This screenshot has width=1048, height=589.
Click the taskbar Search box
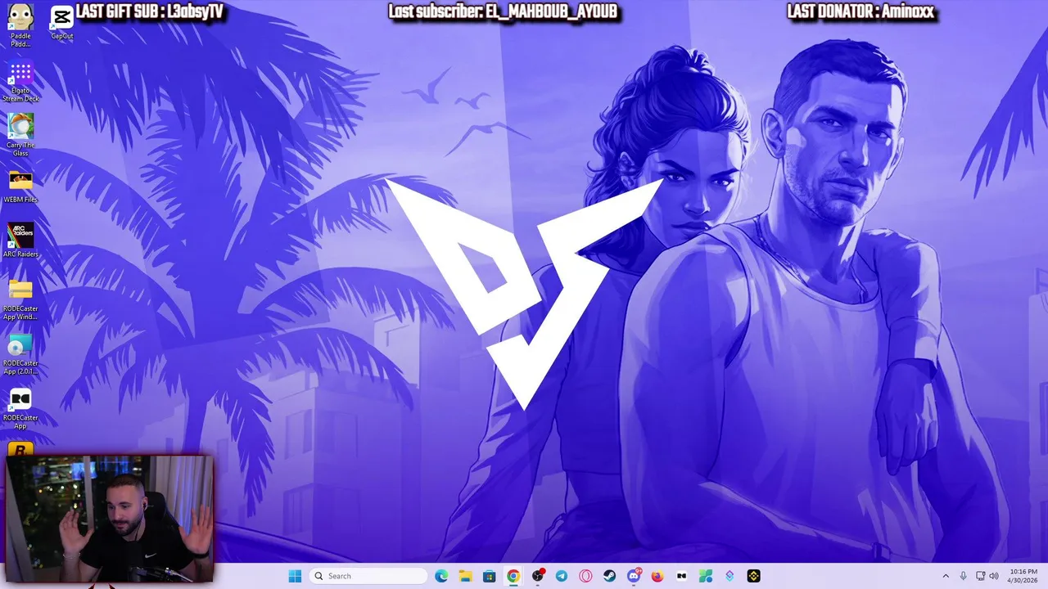(369, 576)
